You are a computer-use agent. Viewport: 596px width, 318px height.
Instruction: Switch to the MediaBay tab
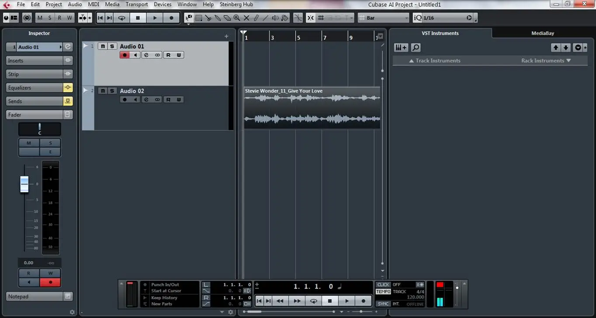click(x=543, y=33)
